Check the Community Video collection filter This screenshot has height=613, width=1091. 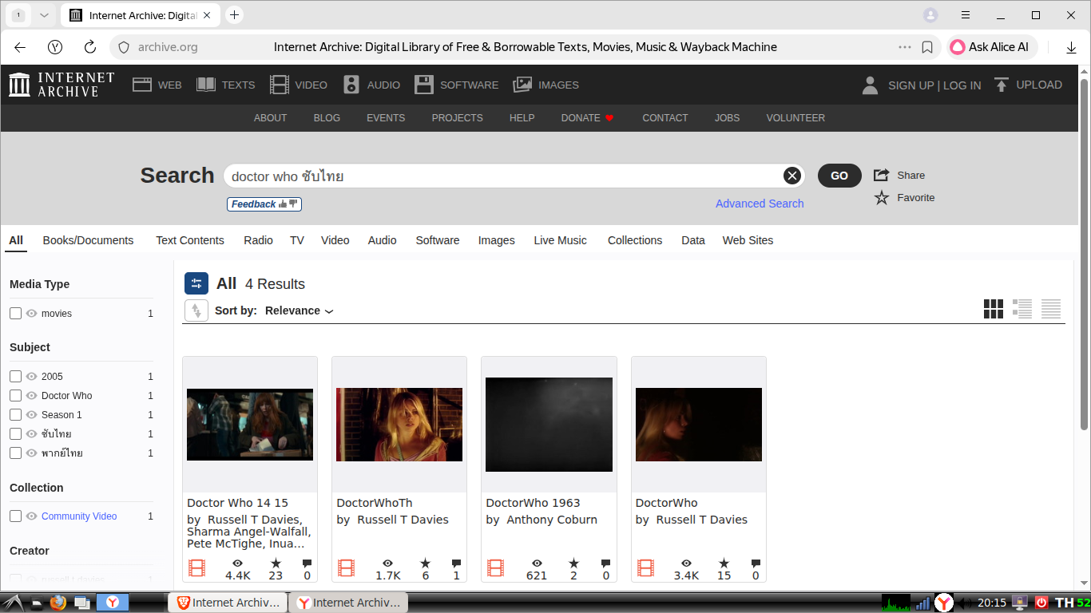click(15, 516)
